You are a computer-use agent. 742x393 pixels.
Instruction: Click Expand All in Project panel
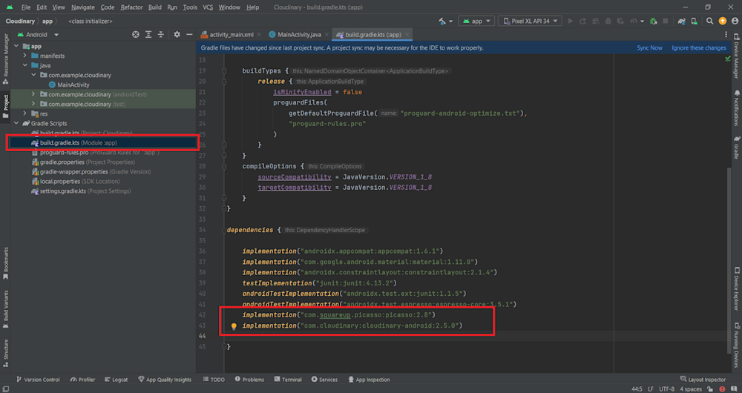[148, 35]
